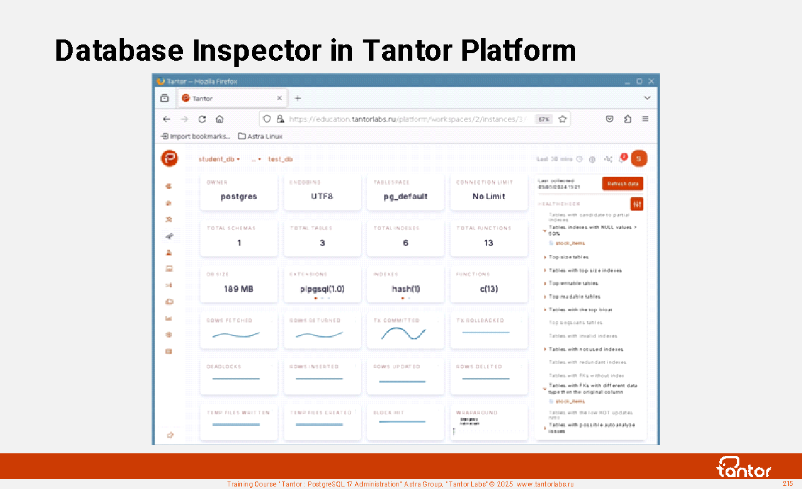Click the user avatar labeled S
Screen dimensions: 802x489
638,159
